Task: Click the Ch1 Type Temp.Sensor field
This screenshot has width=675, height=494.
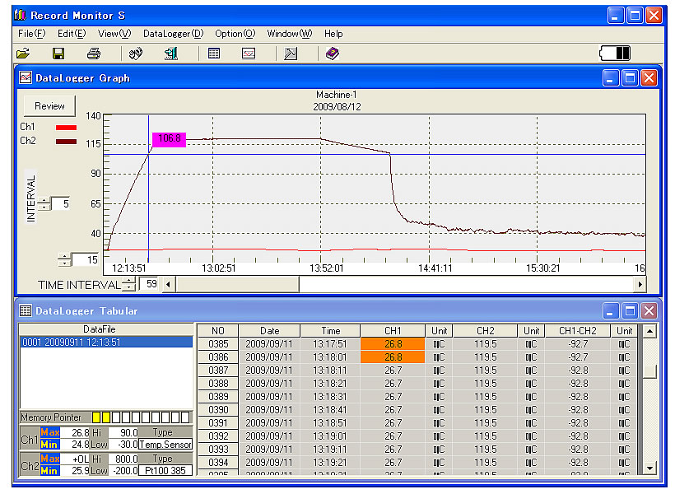Action: click(x=165, y=445)
